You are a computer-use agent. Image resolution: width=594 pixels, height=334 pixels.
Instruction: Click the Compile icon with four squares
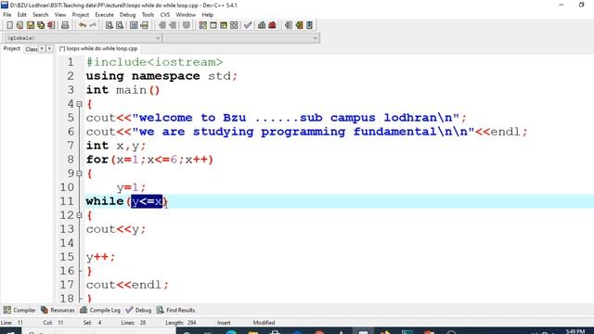(202, 25)
